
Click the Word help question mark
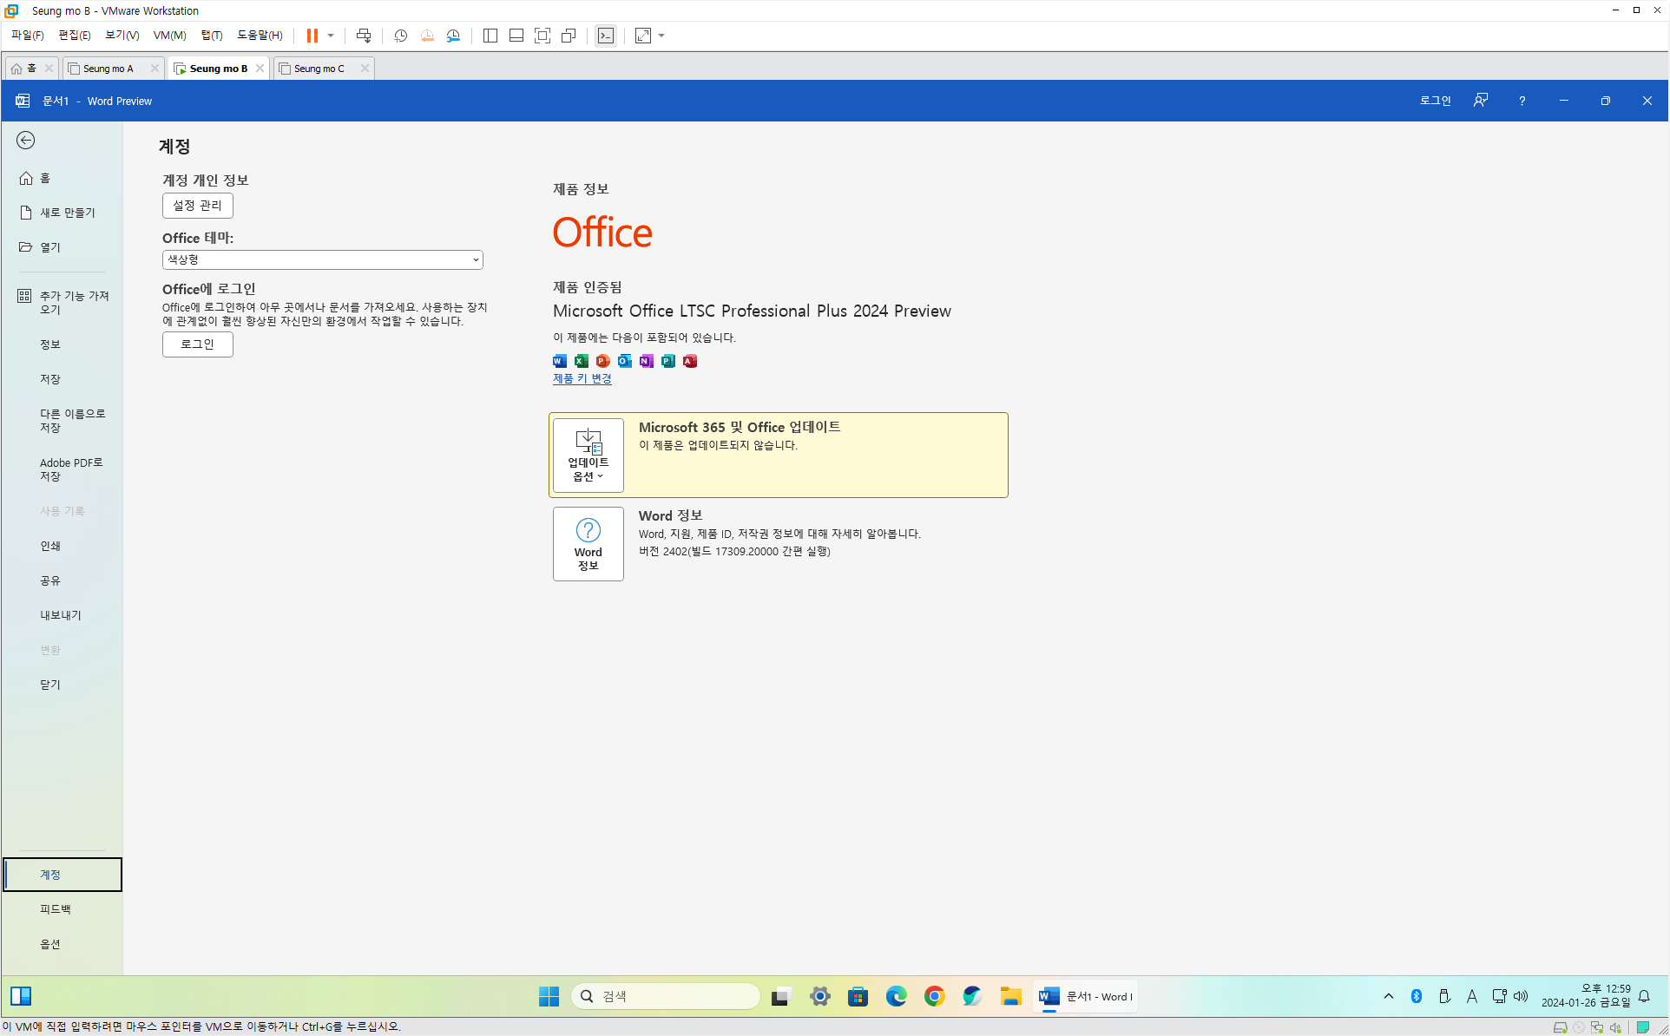1522,101
